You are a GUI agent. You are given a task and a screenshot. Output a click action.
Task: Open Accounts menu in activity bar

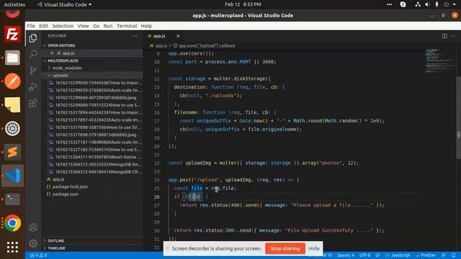(x=33, y=227)
